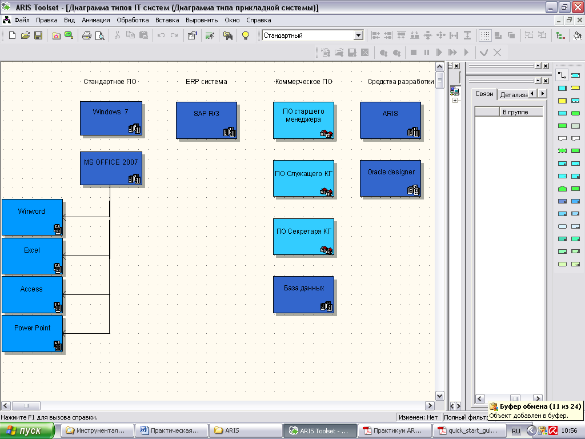Create a new model with New icon
The height and width of the screenshot is (439, 585).
pyautogui.click(x=12, y=35)
